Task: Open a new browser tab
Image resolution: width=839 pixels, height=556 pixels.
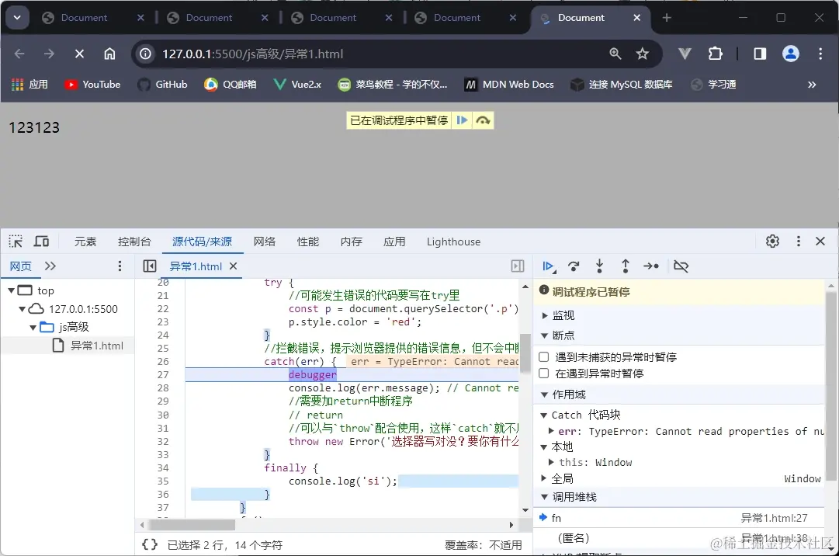Action: coord(667,18)
